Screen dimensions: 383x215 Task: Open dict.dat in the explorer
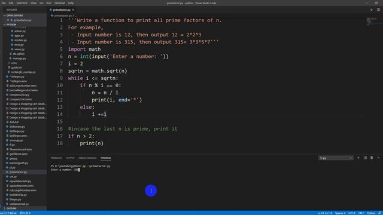click(x=14, y=122)
